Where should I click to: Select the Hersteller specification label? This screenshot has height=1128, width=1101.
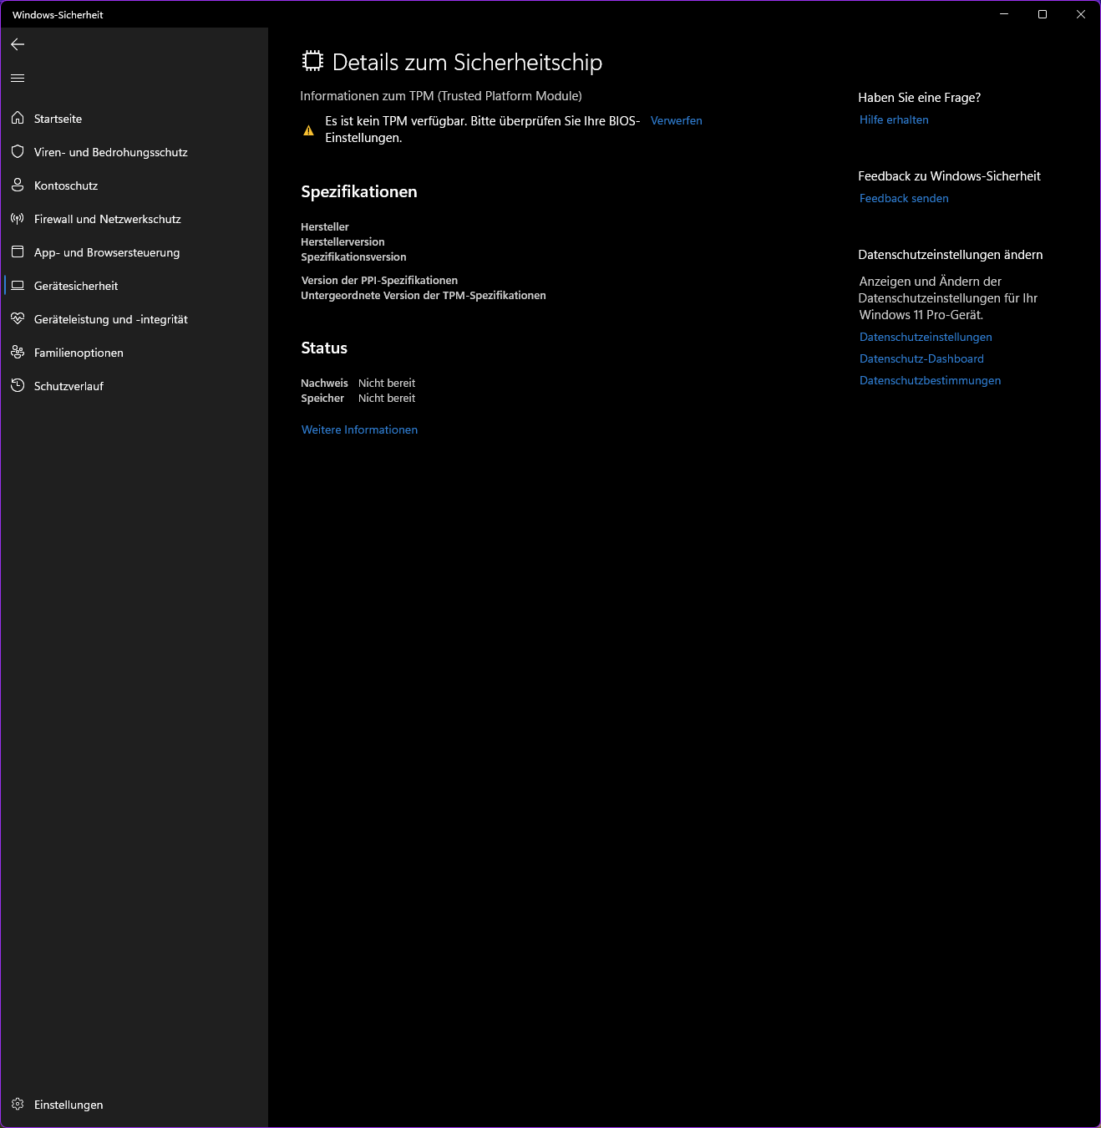click(325, 226)
